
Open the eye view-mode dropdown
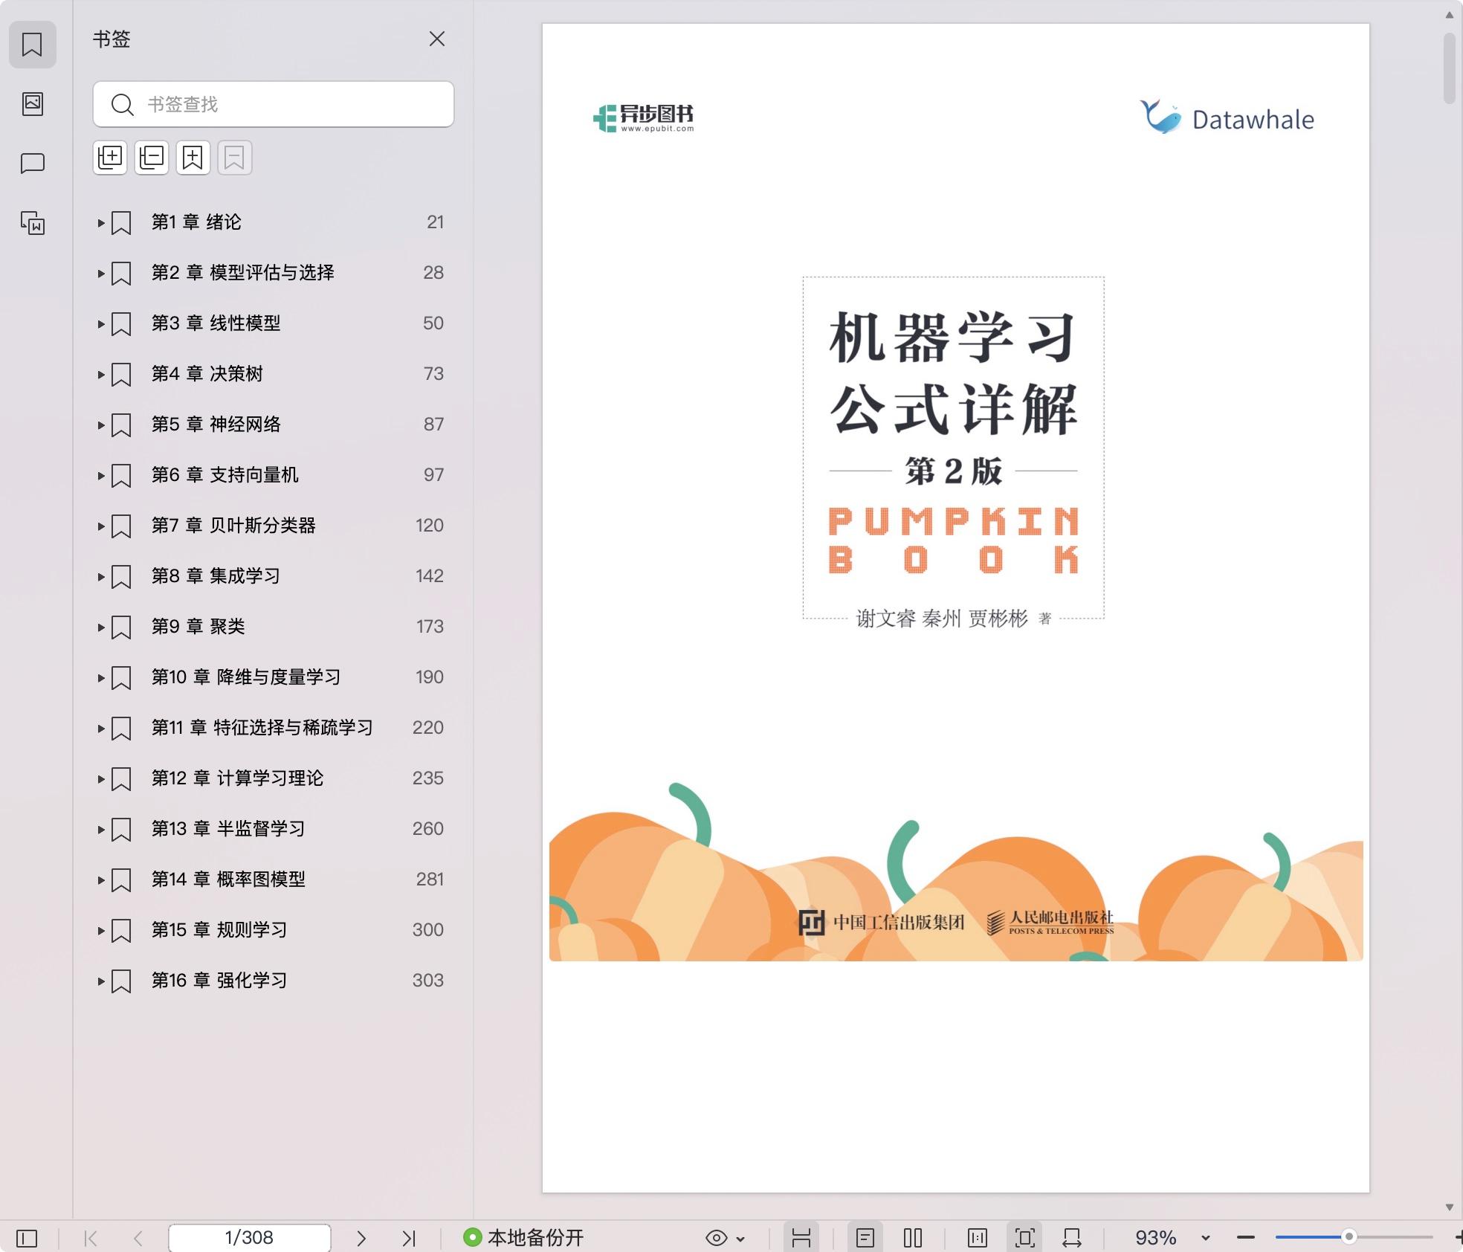(x=725, y=1238)
